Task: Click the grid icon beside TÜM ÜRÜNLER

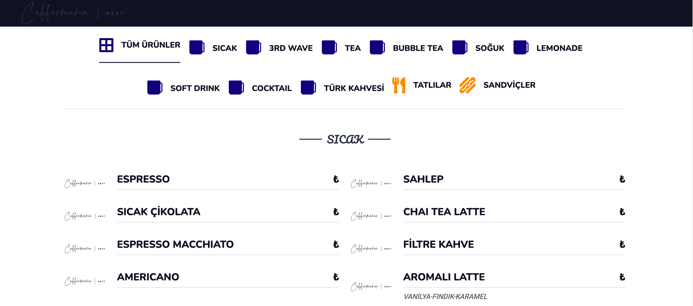Action: click(x=106, y=45)
